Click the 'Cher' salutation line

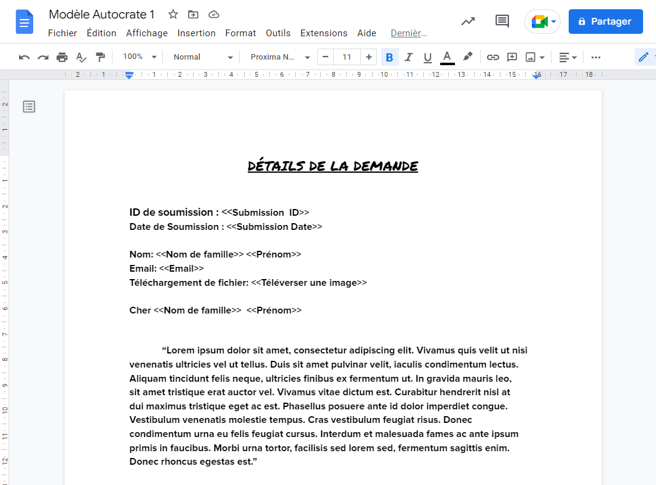[x=215, y=310]
